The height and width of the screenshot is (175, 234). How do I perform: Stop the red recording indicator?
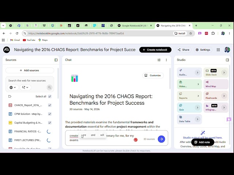click(x=136, y=140)
